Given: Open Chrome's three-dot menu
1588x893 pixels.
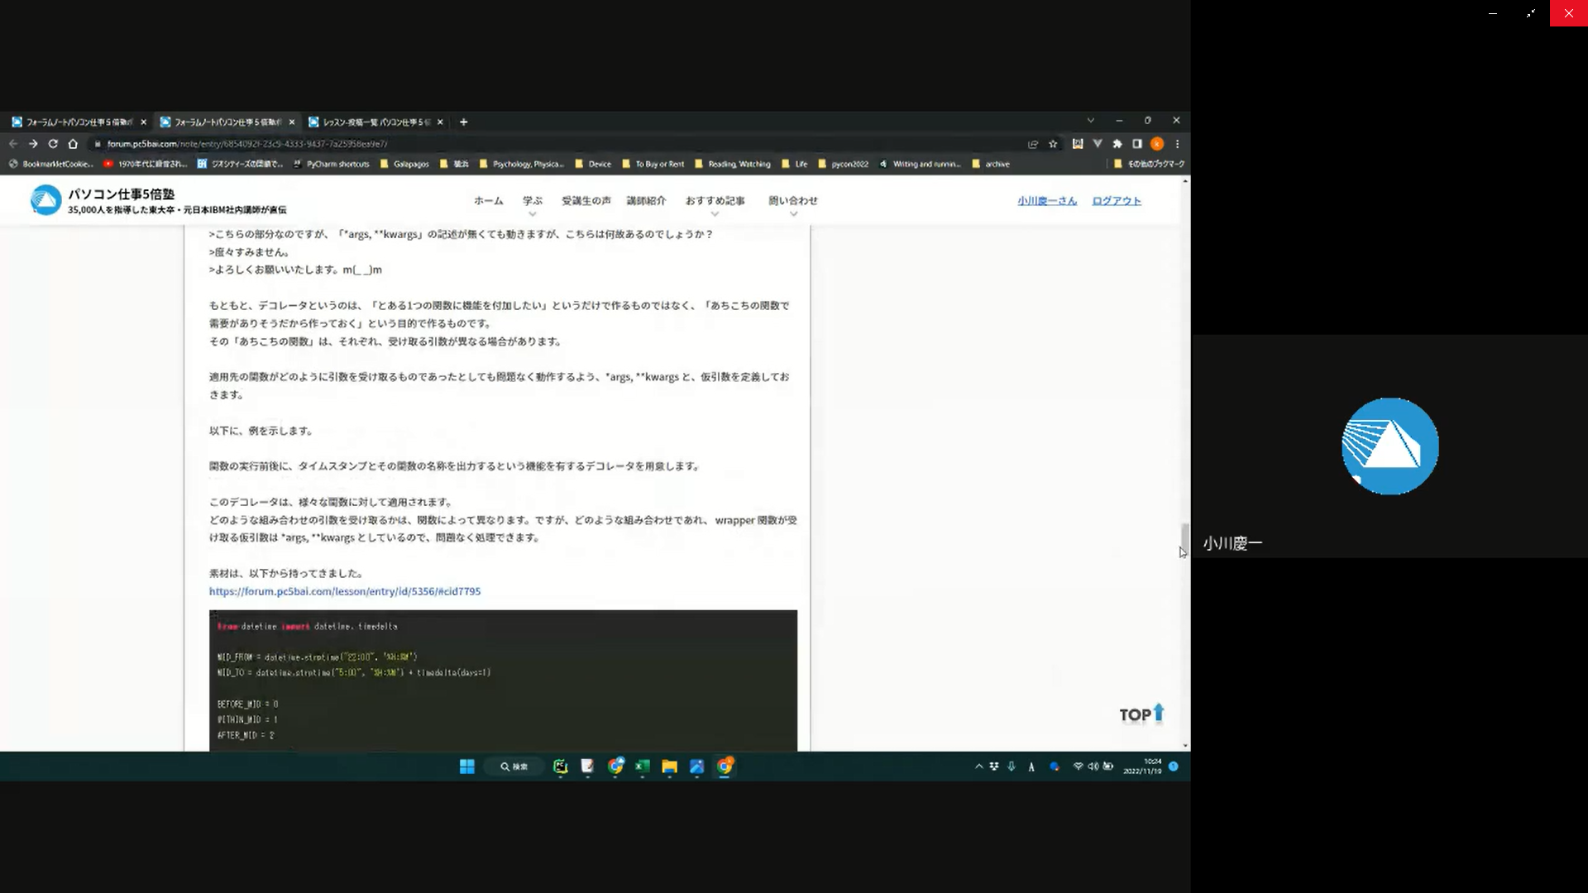Looking at the screenshot, I should coord(1177,144).
